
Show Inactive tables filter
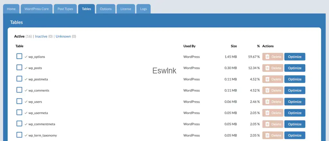pos(41,37)
